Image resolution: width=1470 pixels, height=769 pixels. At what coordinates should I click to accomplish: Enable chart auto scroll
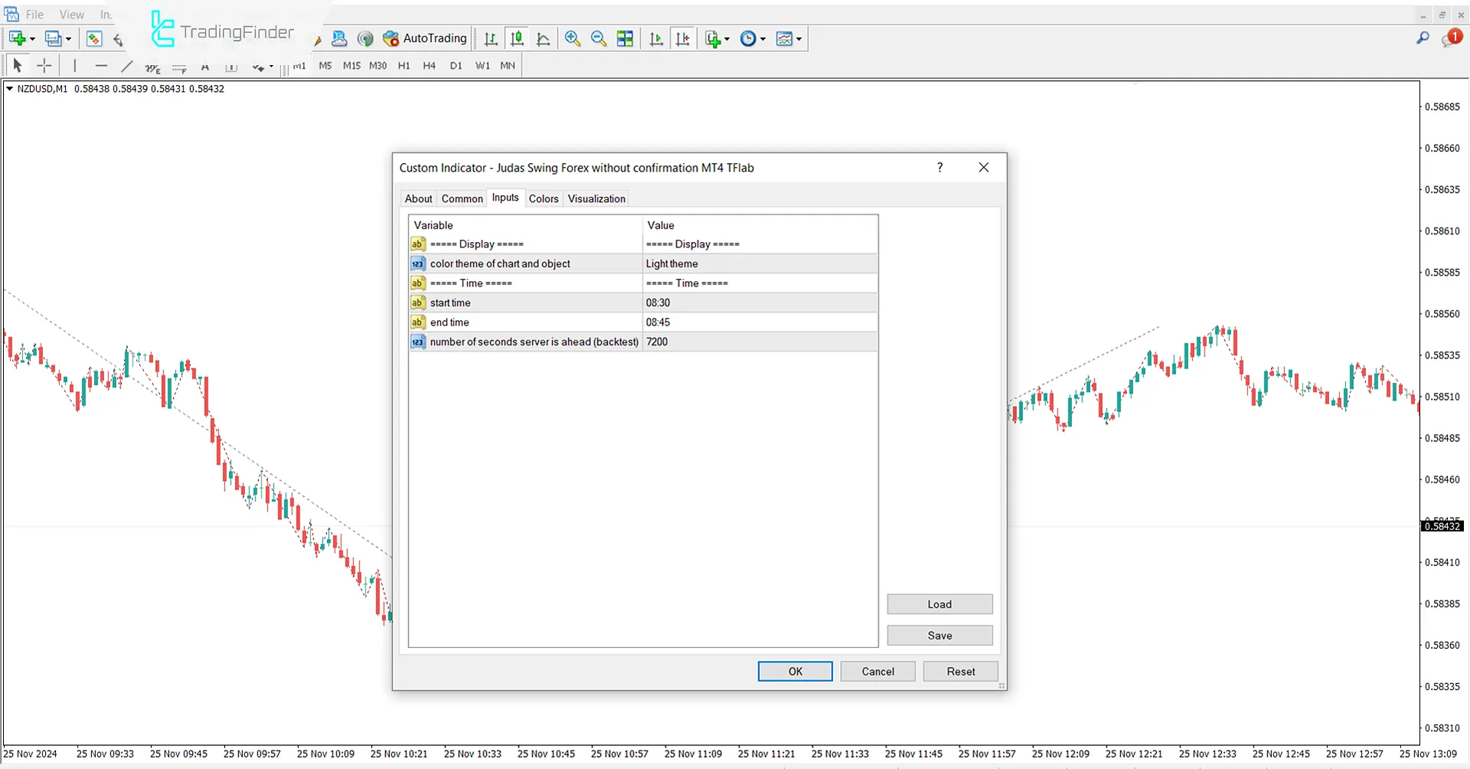[655, 38]
